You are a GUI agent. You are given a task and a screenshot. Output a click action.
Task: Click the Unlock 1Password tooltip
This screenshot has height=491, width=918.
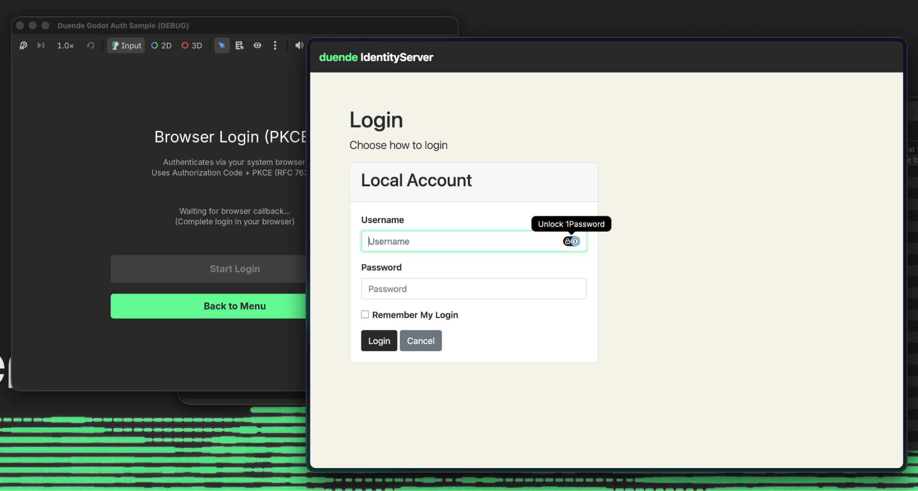(571, 224)
